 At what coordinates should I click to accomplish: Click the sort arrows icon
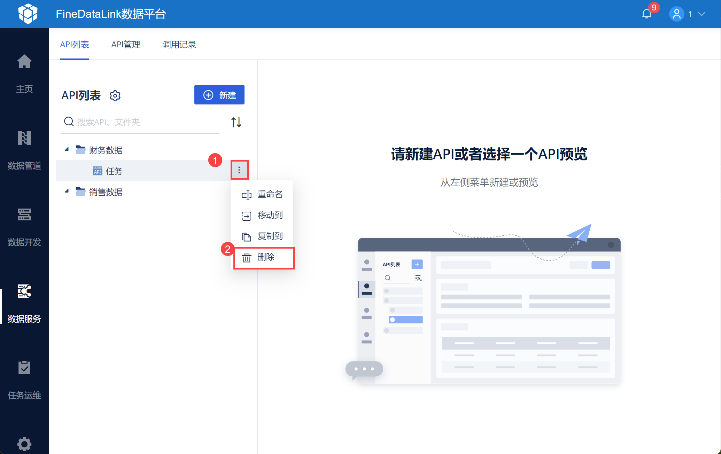(236, 122)
